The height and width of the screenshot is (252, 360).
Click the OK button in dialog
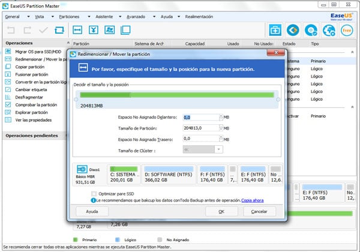point(221,211)
